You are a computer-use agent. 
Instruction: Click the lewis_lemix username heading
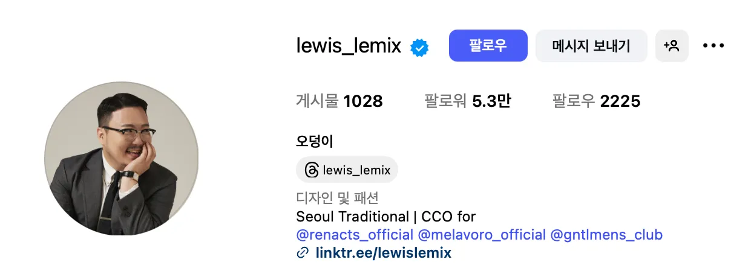click(x=349, y=46)
